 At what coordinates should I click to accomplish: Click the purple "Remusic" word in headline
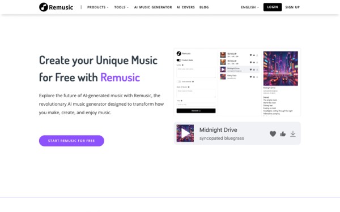120,77
